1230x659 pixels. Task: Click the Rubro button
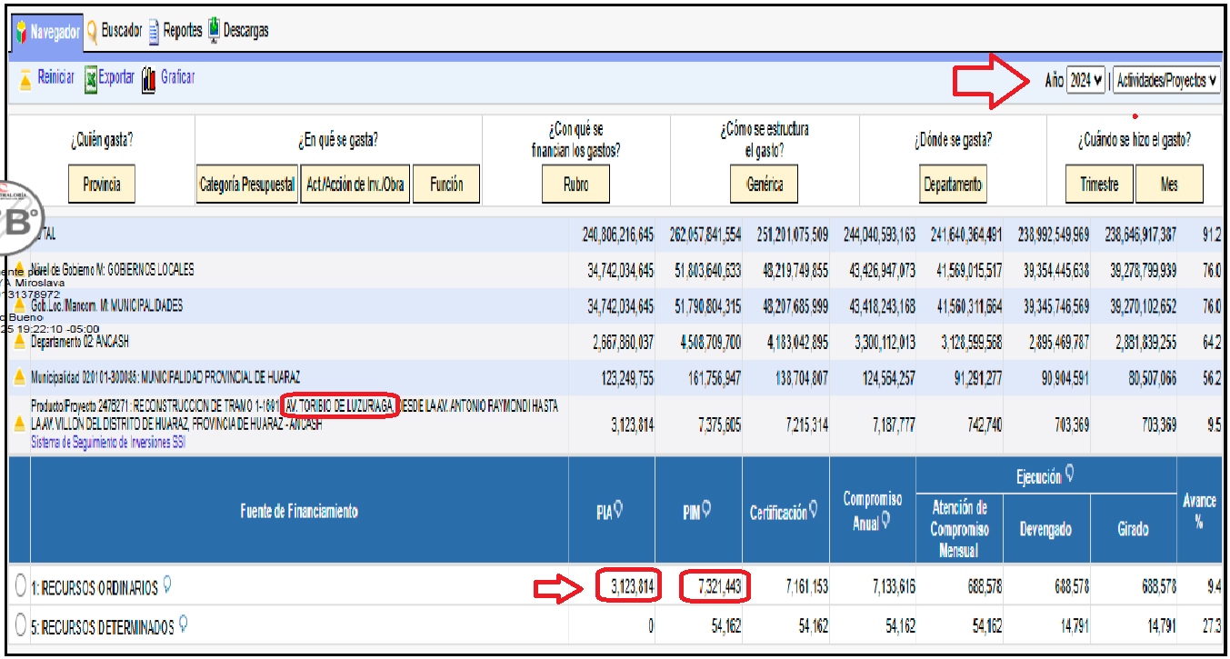coord(575,185)
